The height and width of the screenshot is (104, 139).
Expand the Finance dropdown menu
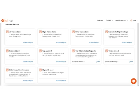(x=109, y=20)
